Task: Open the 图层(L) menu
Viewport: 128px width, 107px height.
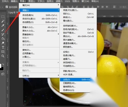Action: [32, 1]
